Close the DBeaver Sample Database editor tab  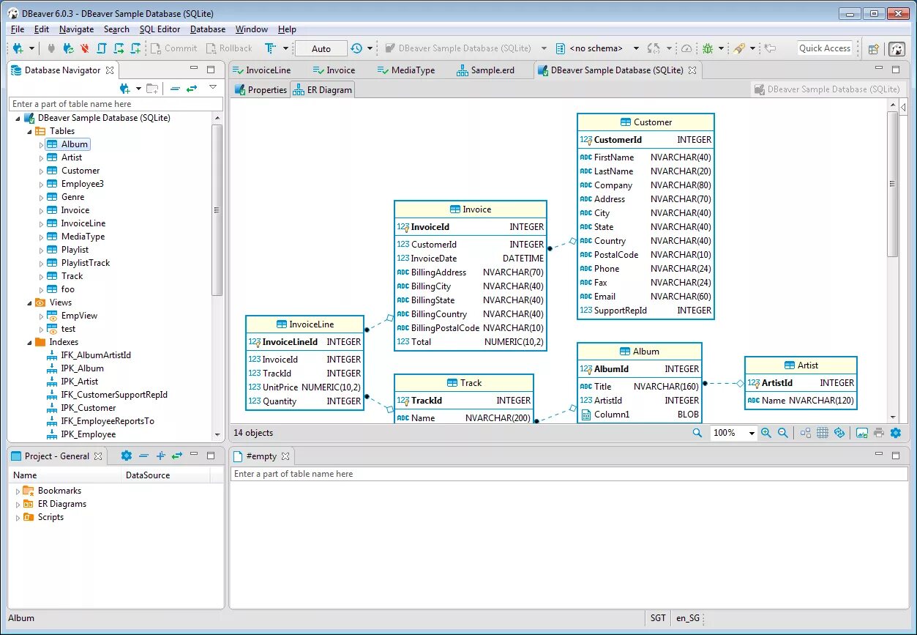(x=692, y=70)
